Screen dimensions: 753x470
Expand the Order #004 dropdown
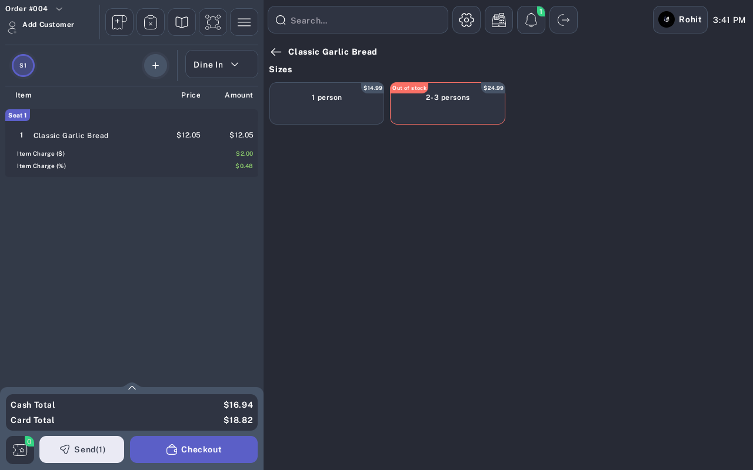pos(59,9)
